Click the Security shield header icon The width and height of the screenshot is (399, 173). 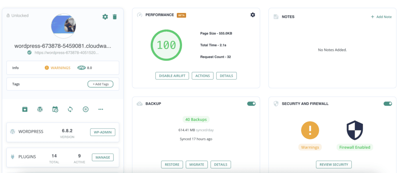276,104
